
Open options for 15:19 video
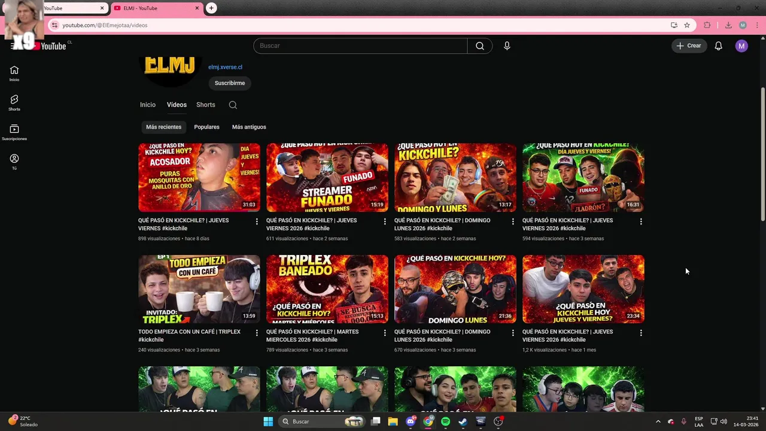385,221
